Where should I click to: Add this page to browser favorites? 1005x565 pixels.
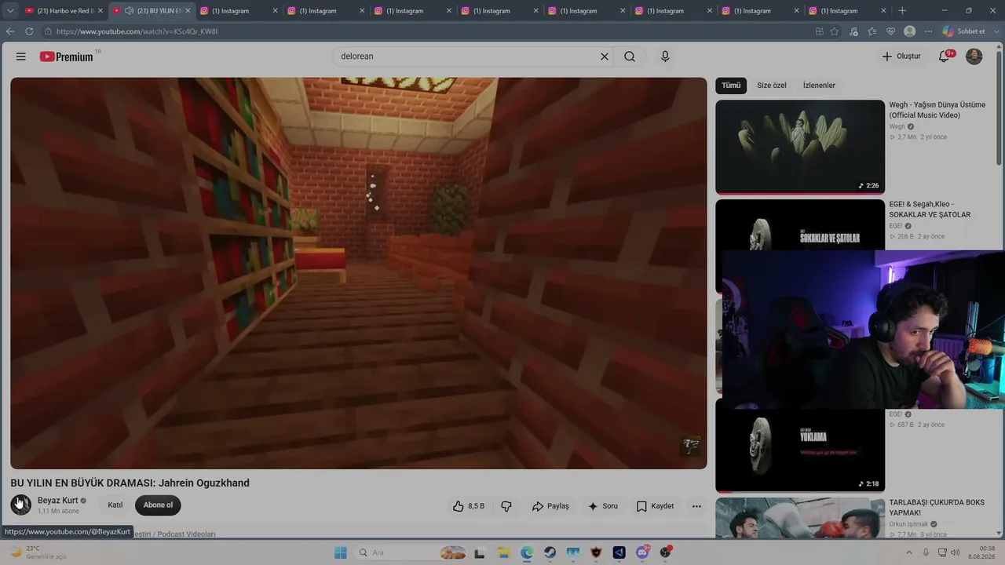point(834,31)
